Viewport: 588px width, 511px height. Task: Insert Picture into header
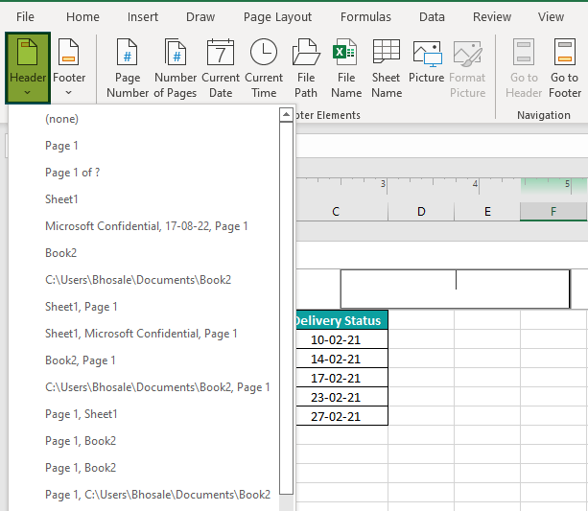click(427, 60)
